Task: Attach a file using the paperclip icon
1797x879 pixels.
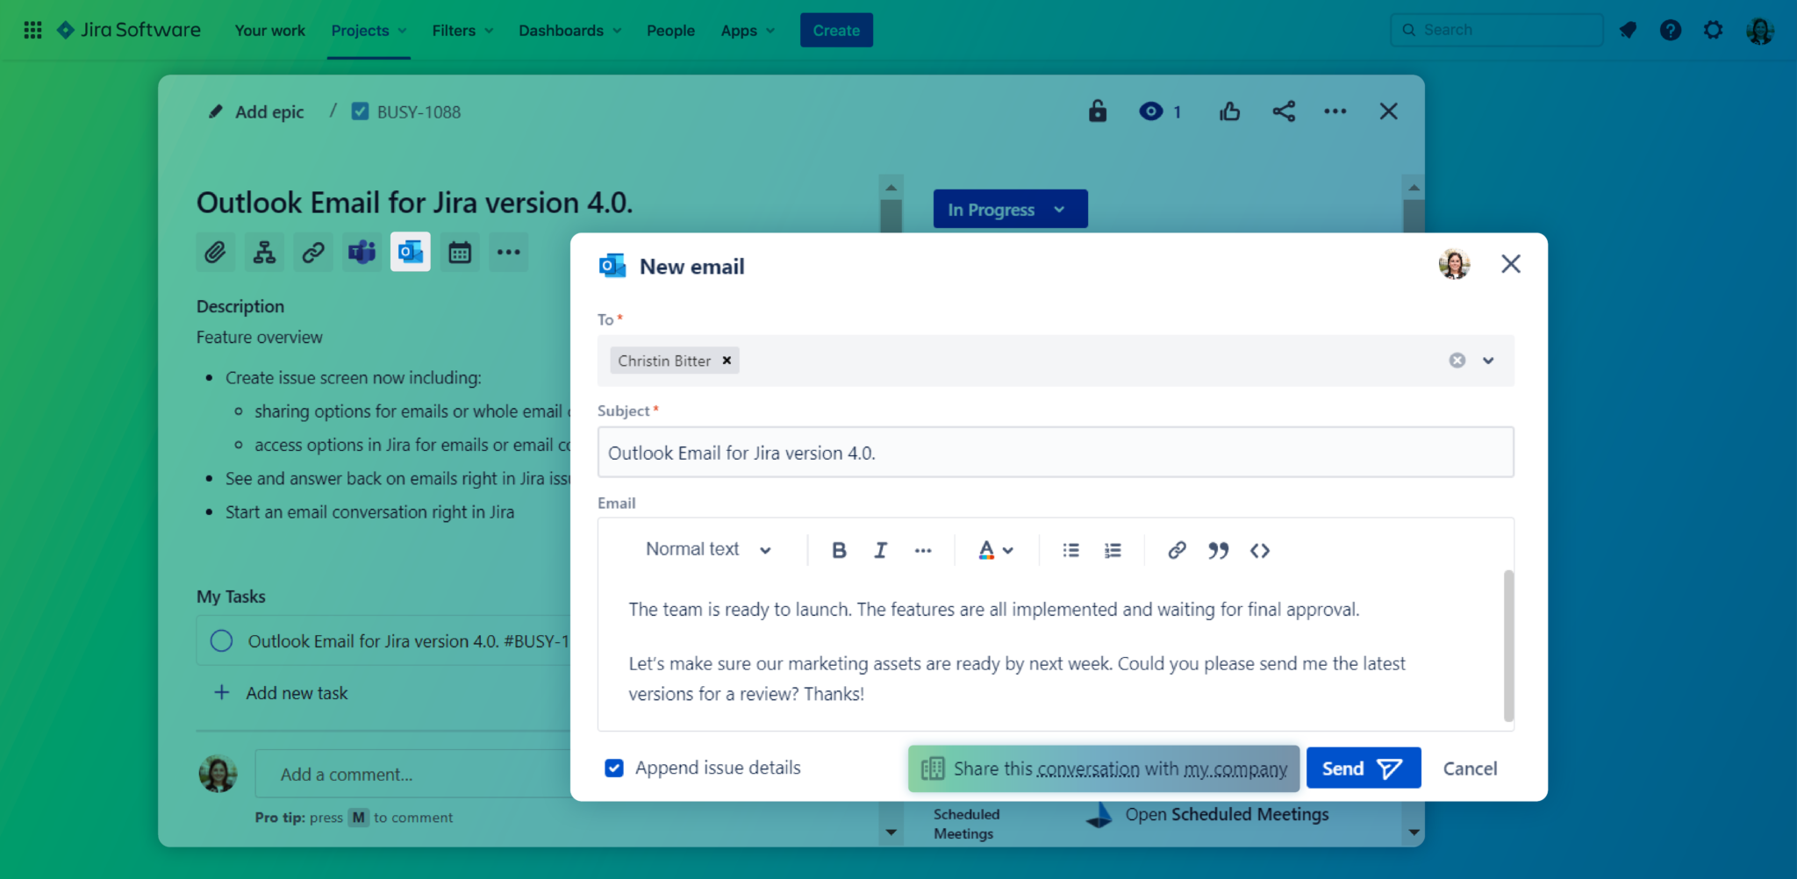Action: coord(215,252)
